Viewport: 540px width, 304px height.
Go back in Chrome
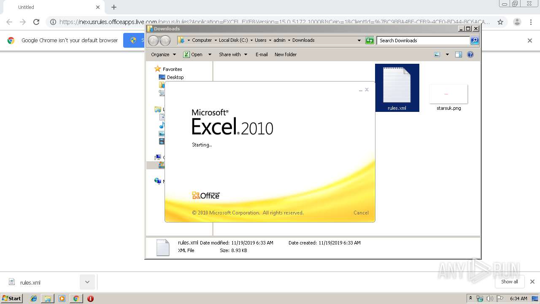point(9,22)
